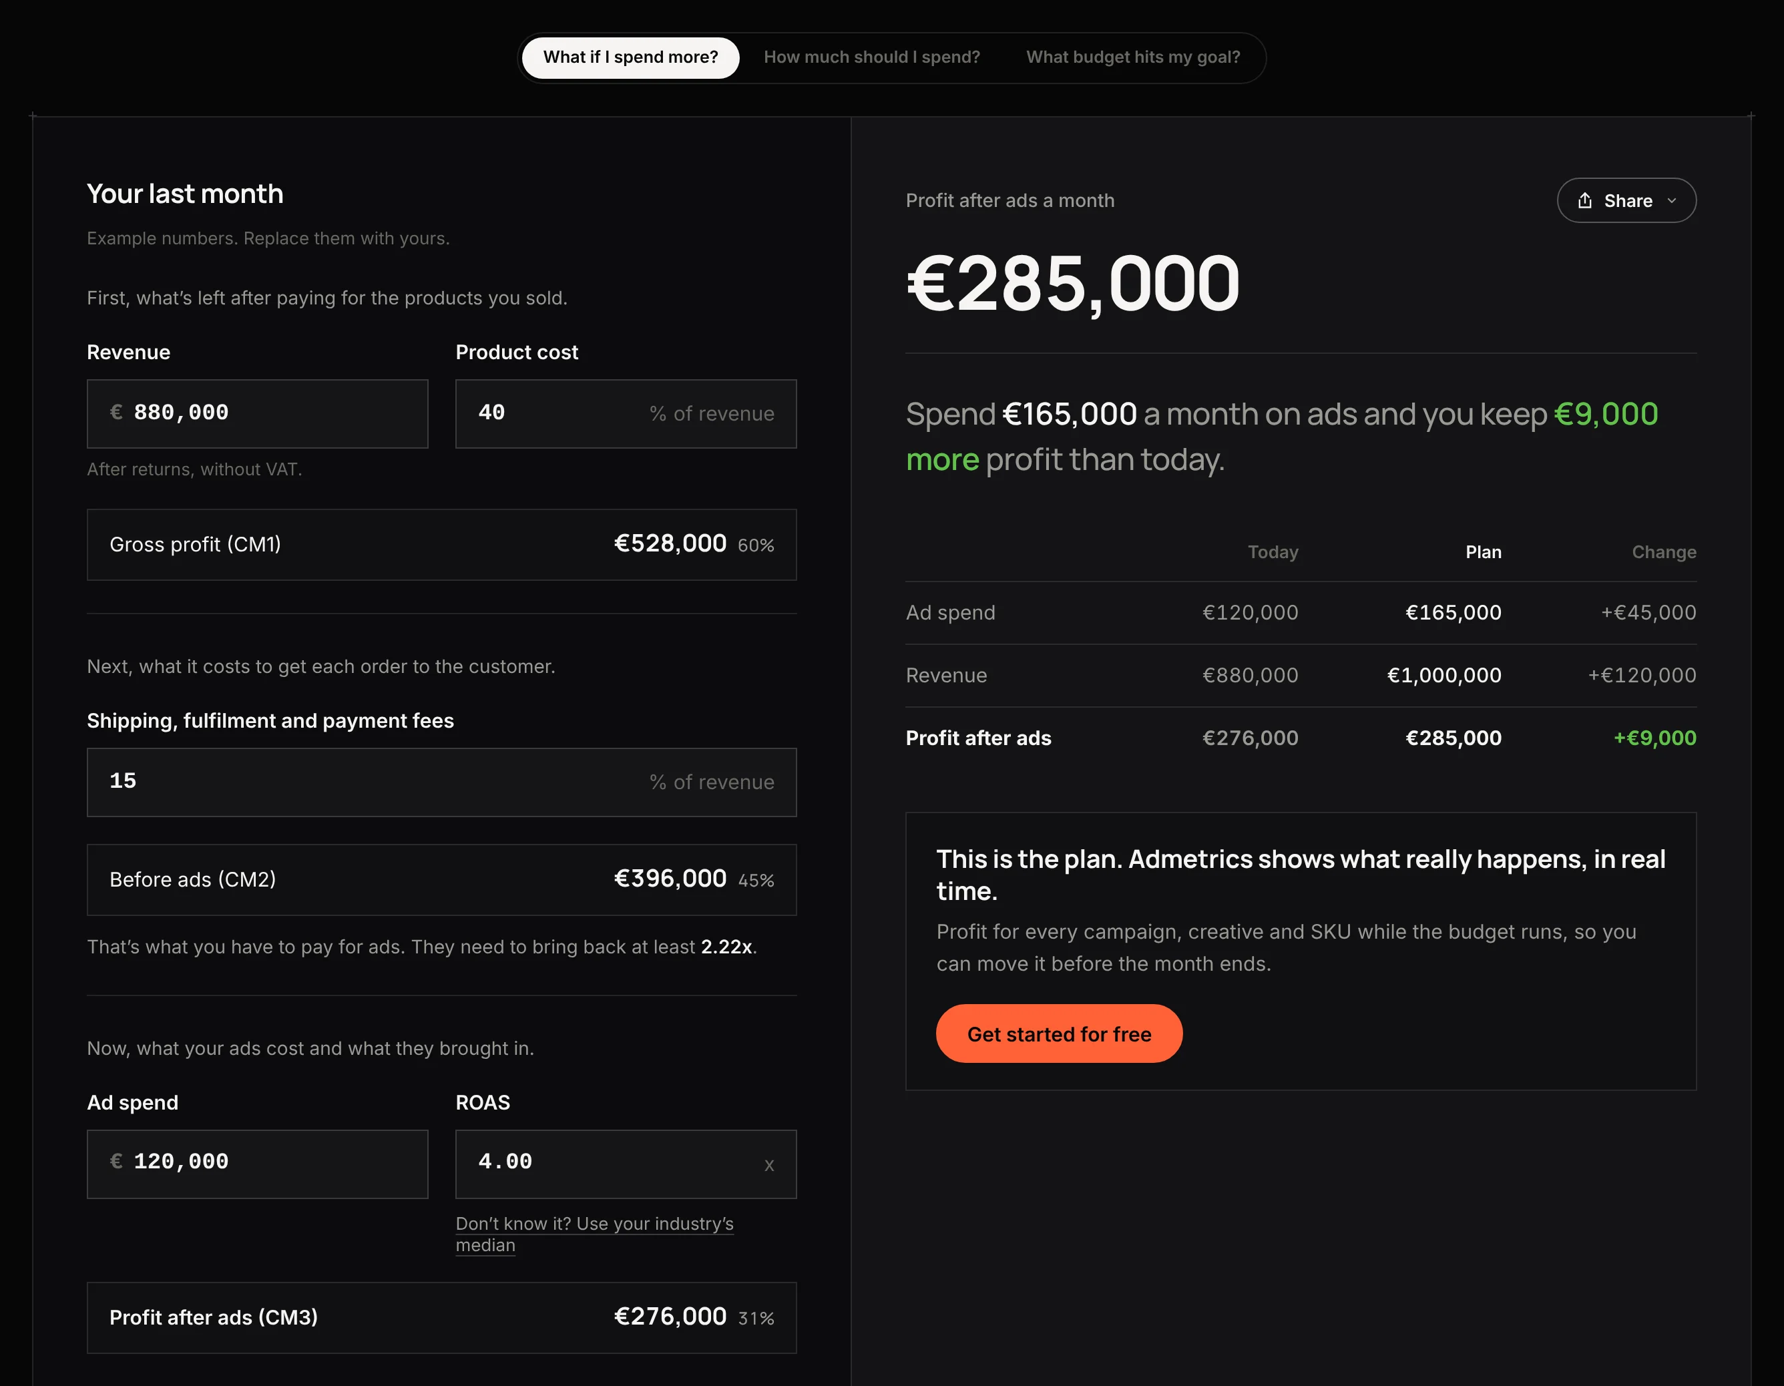Image resolution: width=1784 pixels, height=1386 pixels.
Task: Click the Plan column header
Action: [1484, 552]
